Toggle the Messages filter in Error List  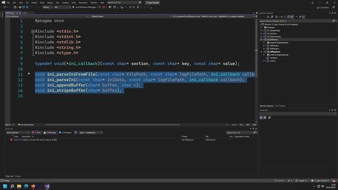pyautogui.click(x=65, y=132)
